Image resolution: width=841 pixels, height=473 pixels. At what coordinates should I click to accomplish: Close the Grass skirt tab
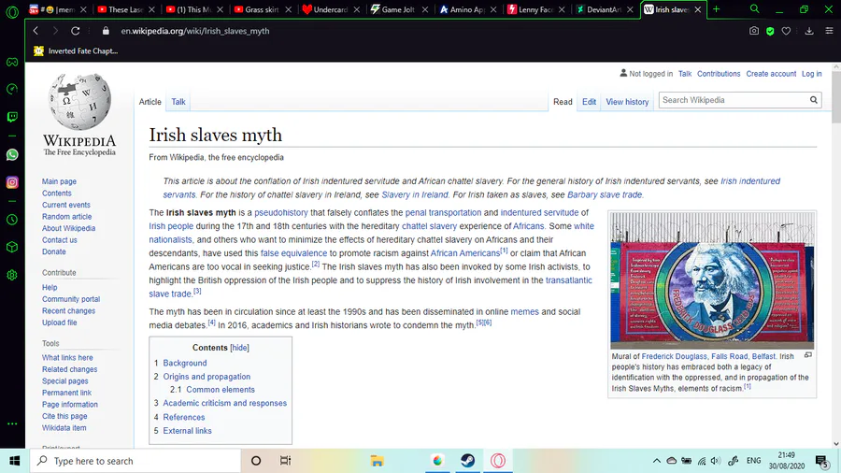289,9
